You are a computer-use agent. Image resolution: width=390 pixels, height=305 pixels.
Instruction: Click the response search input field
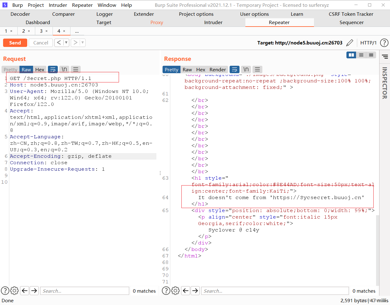275,291
